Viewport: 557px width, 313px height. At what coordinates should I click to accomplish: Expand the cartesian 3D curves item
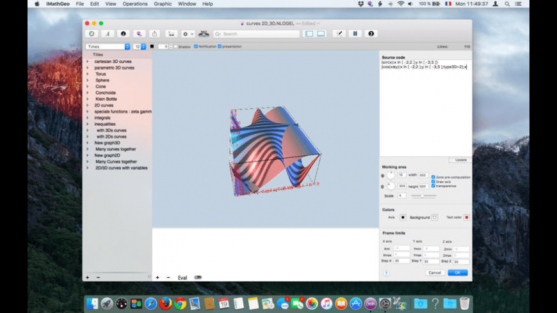coord(88,61)
